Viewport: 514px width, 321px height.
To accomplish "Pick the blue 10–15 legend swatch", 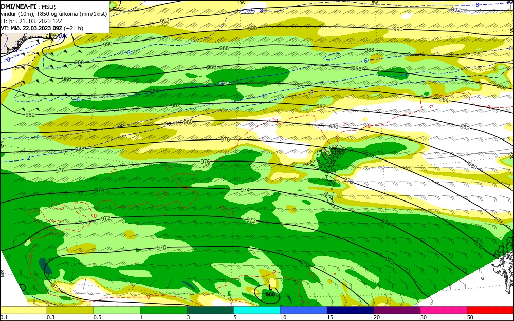I will pyautogui.click(x=304, y=310).
